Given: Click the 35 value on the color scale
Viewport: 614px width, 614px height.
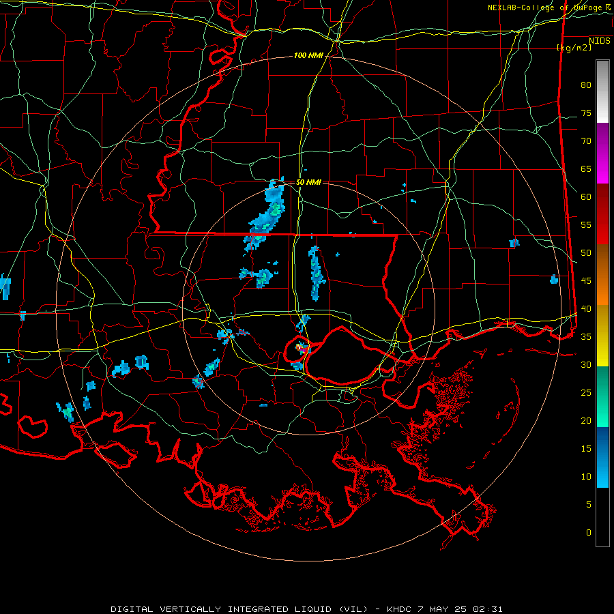Looking at the screenshot, I should [x=586, y=337].
